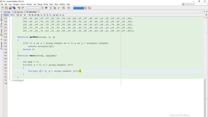208x117 pixels.
Task: Click the blue memory usage bar
Action: (x=79, y=8)
